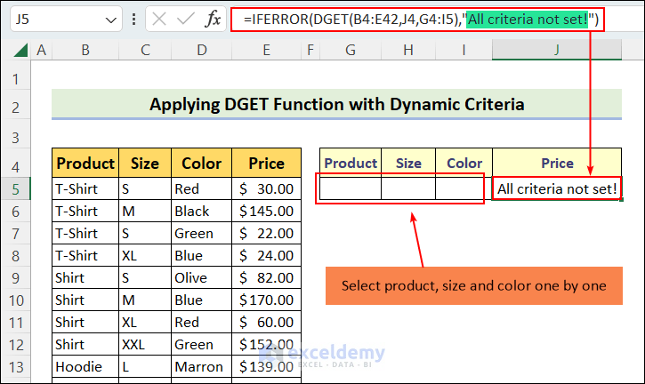Click cell with price $ 82.00
The image size is (645, 384).
(267, 277)
